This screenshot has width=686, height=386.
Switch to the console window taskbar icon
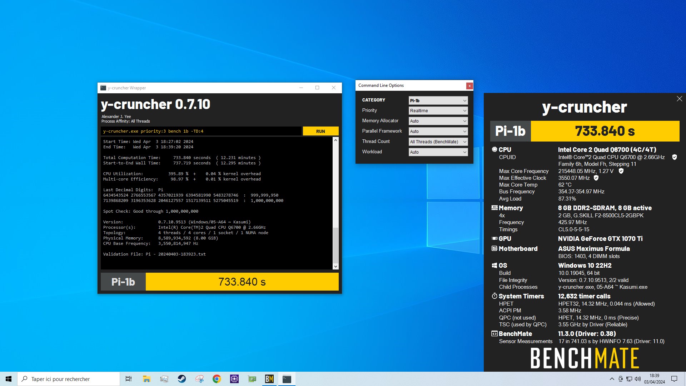pos(287,379)
